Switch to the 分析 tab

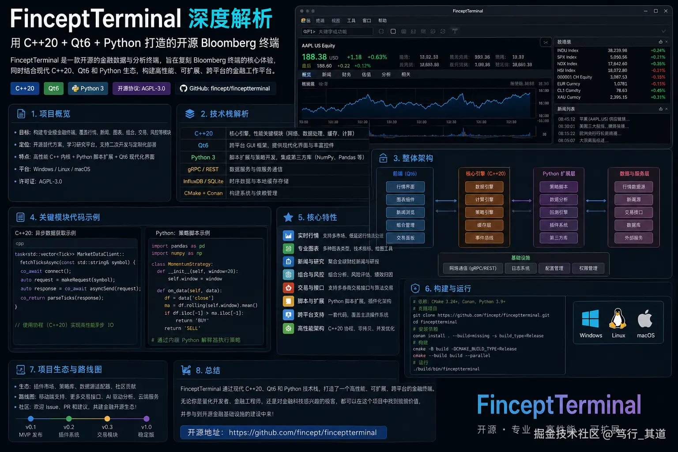point(386,75)
